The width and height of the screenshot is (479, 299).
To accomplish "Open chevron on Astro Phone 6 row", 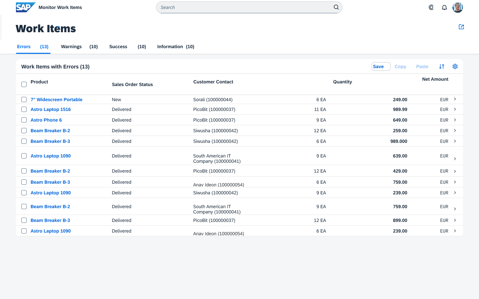I will point(455,120).
